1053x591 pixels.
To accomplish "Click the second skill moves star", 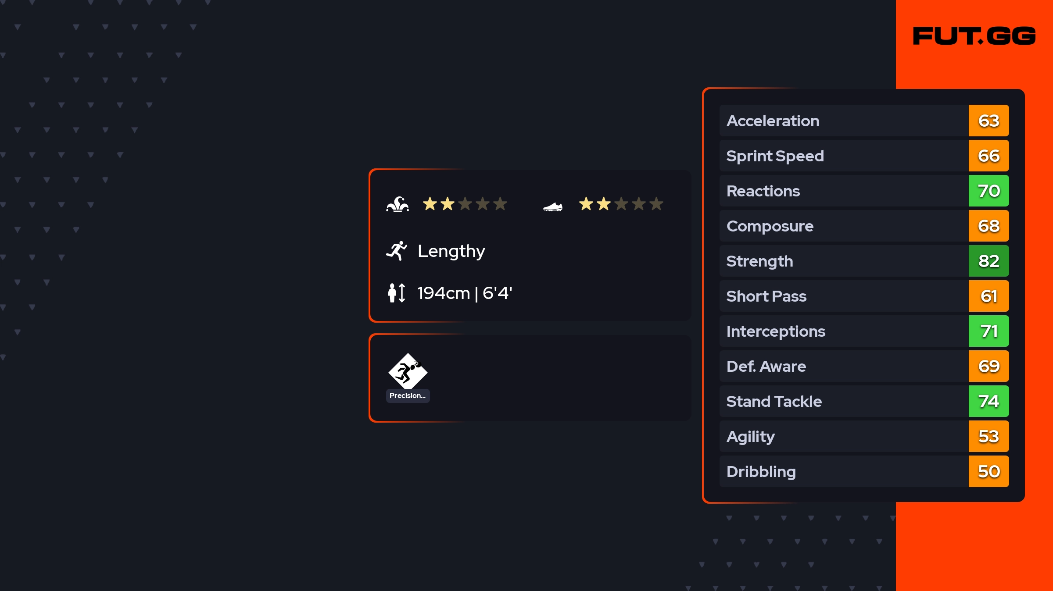I will (447, 204).
